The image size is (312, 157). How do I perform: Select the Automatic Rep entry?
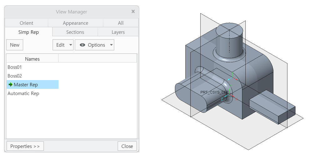click(23, 94)
